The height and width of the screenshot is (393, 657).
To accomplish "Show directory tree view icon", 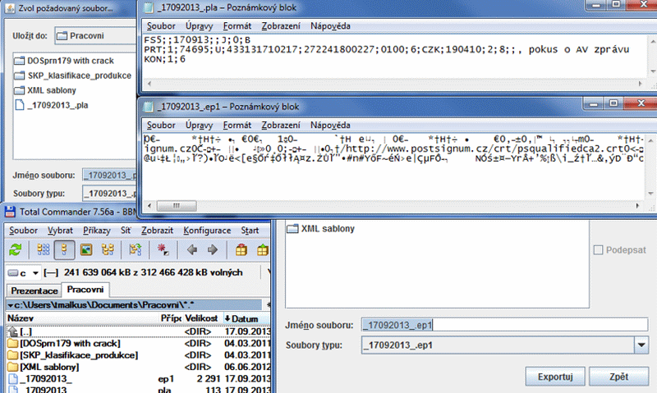I will pyautogui.click(x=108, y=250).
